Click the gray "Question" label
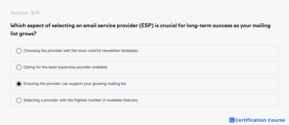 click(19, 13)
